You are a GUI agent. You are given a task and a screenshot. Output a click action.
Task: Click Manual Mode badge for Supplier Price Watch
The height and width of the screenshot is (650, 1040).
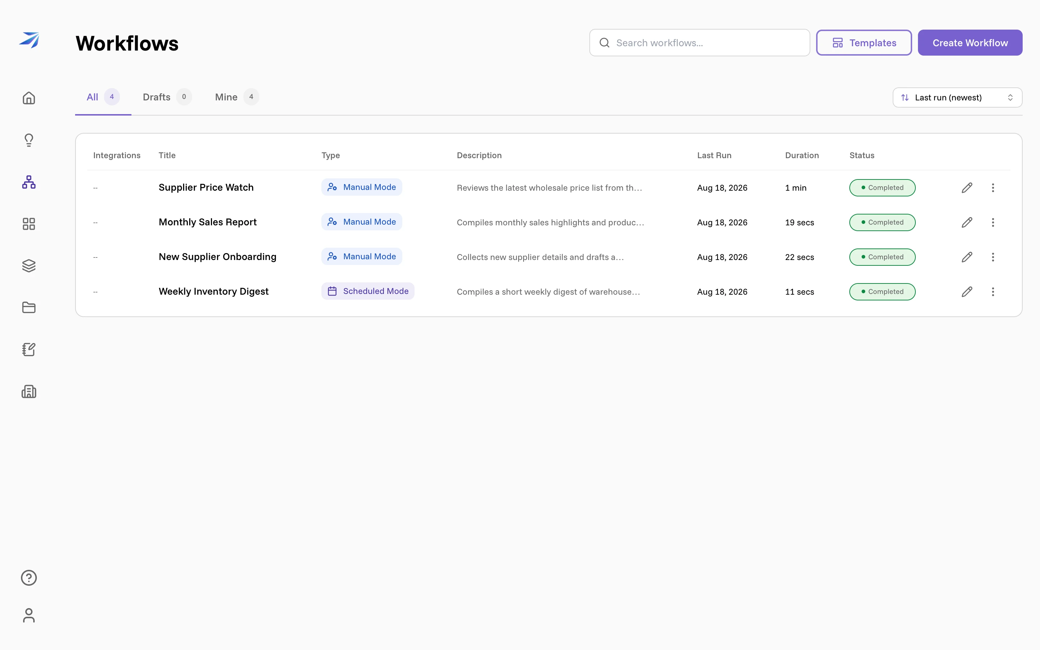pos(361,187)
